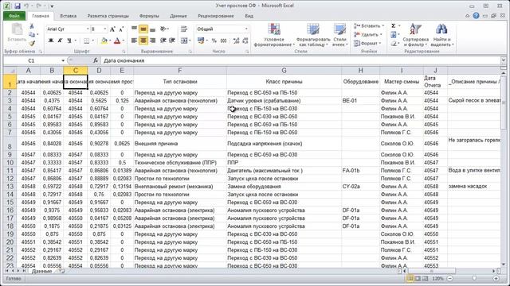Toggle middle vertical alignment

pos(143,29)
